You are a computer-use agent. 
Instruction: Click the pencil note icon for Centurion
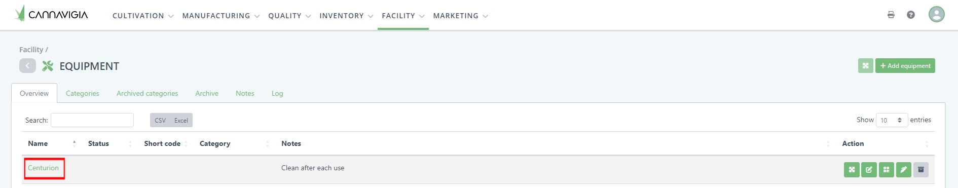click(x=903, y=170)
